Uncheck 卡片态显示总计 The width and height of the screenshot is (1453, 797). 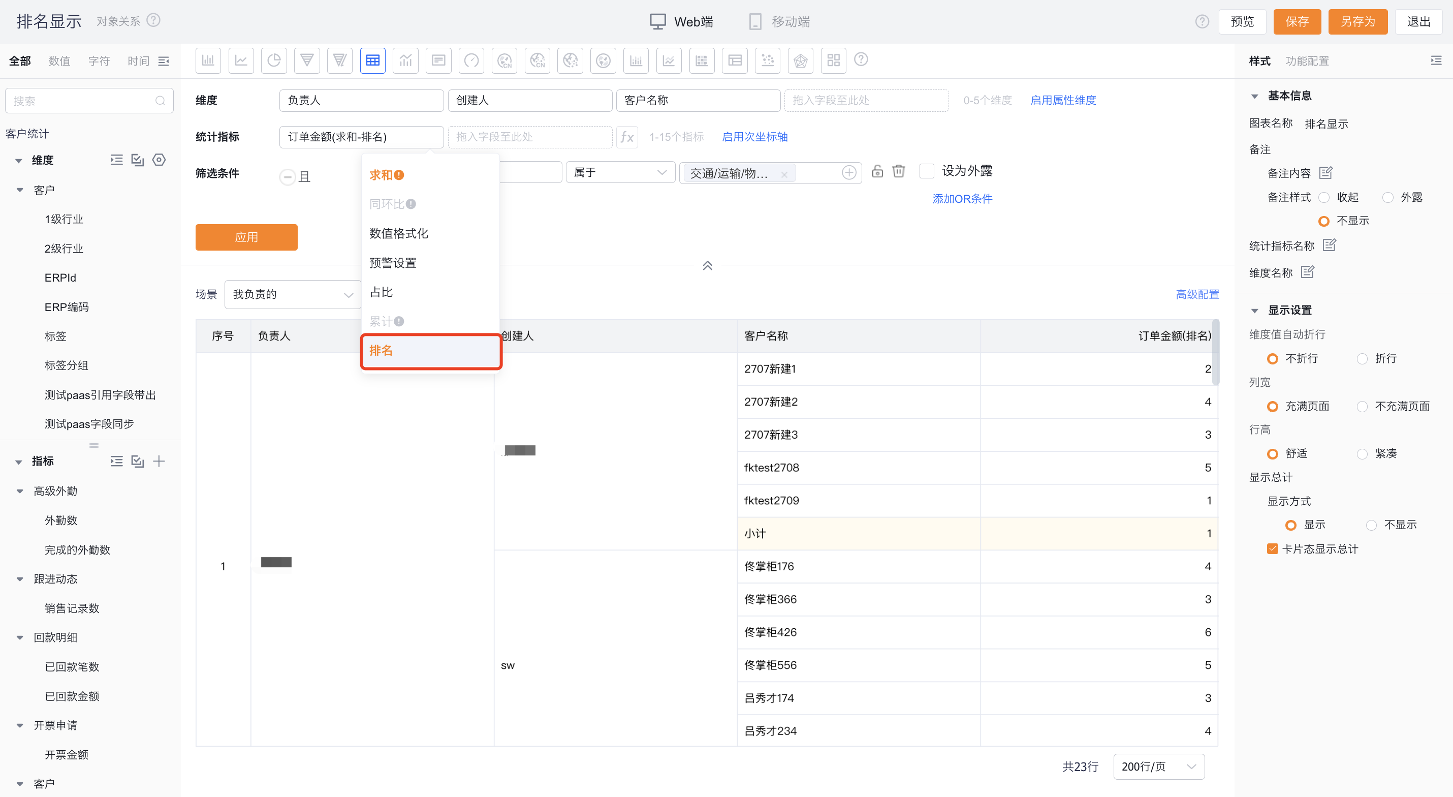[1273, 548]
